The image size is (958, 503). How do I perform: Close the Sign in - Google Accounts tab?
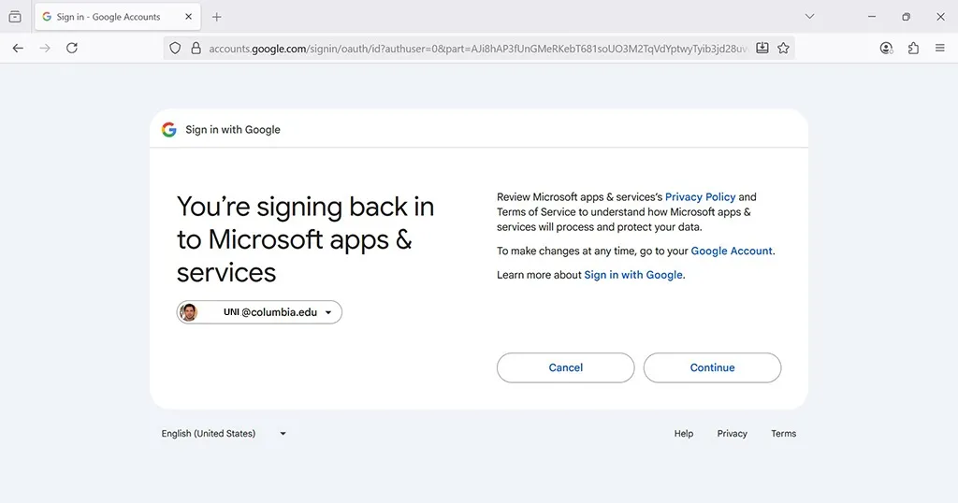(188, 17)
